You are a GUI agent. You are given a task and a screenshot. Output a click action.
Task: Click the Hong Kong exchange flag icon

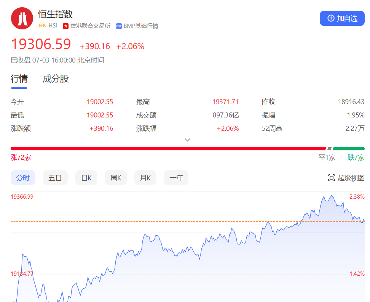click(x=65, y=26)
